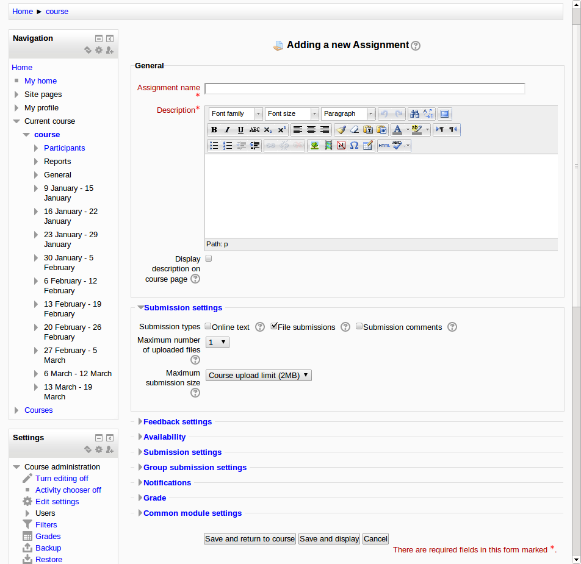Viewport: 581px width, 564px height.
Task: Apply subscript formatting
Action: [267, 129]
